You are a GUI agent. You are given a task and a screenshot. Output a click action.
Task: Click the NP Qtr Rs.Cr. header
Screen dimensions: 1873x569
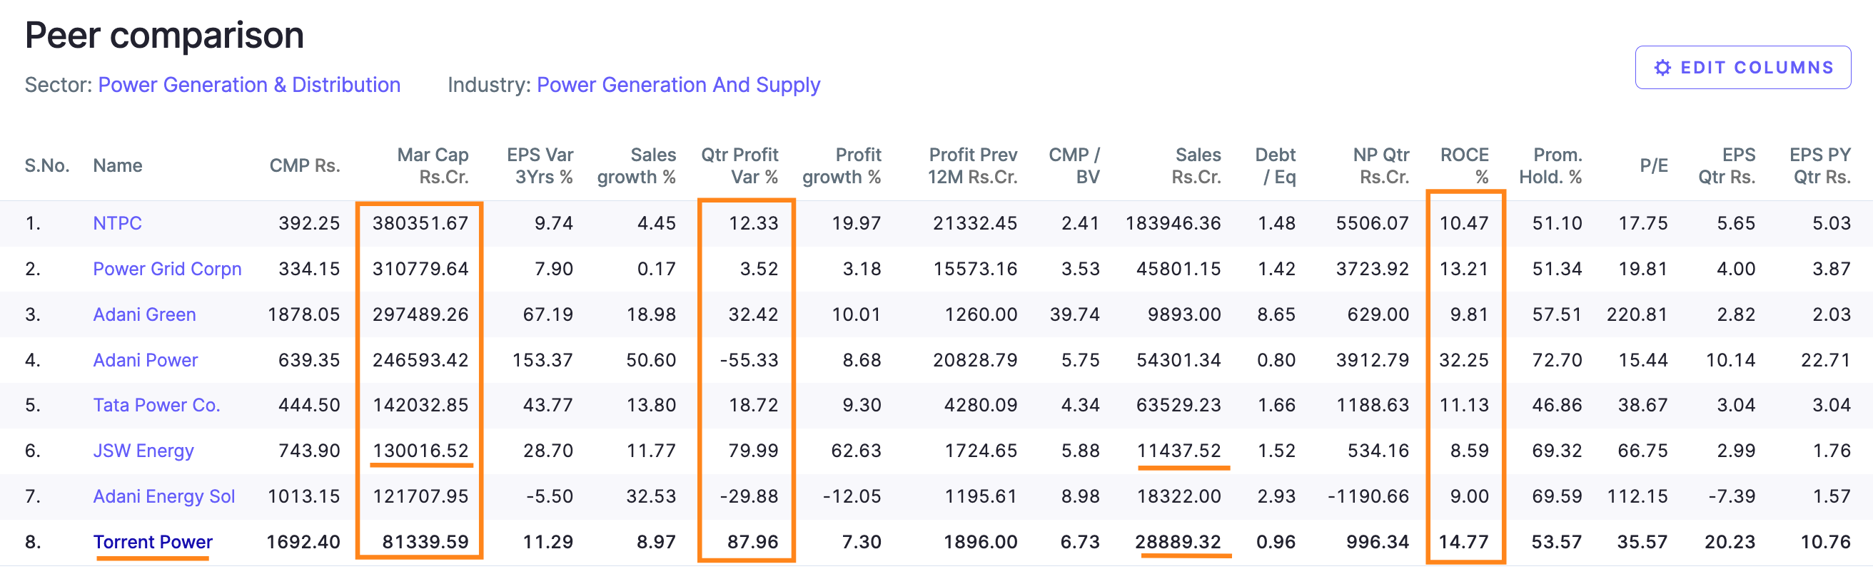point(1380,165)
